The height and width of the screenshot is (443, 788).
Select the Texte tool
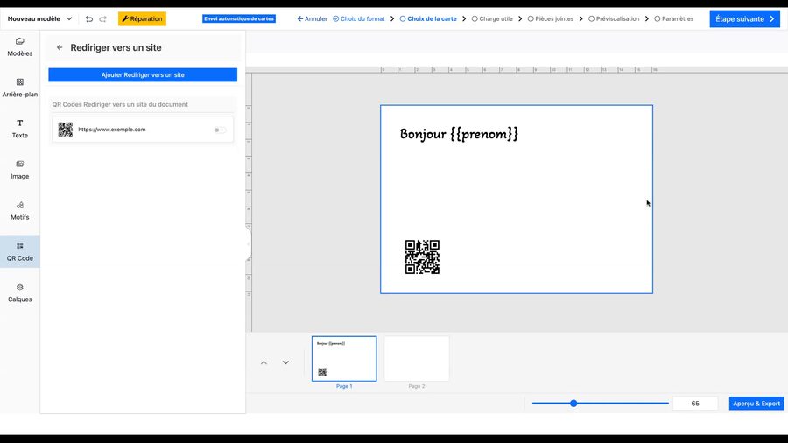(x=19, y=129)
